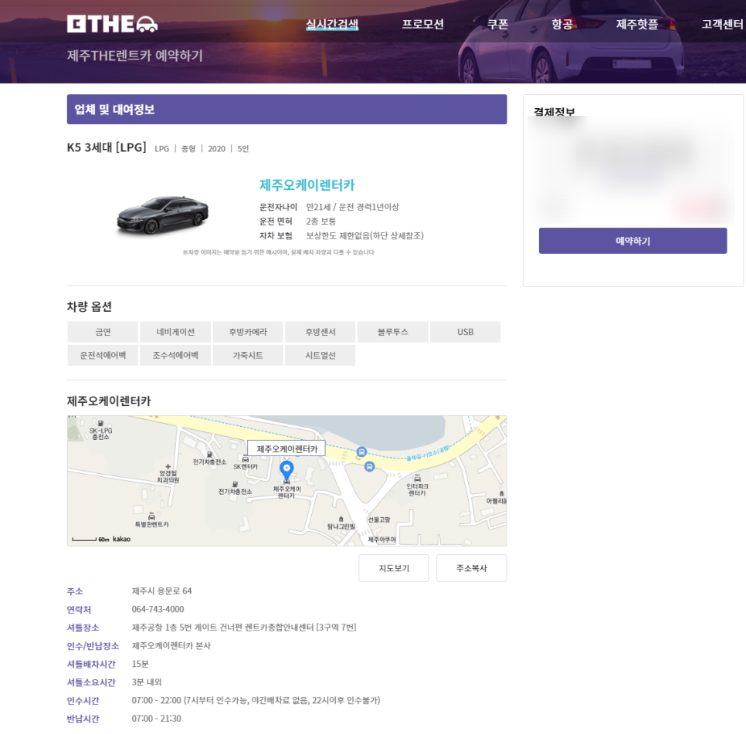Select the 항공 menu item
The image size is (746, 734).
tap(562, 24)
